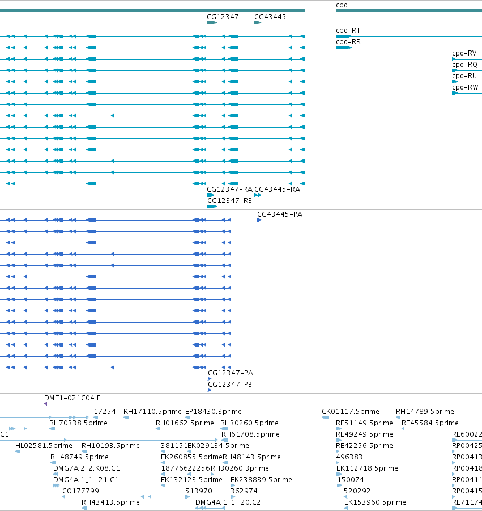482x511 pixels.
Task: Select transcript cpo-RU
Action: pyautogui.click(x=464, y=76)
